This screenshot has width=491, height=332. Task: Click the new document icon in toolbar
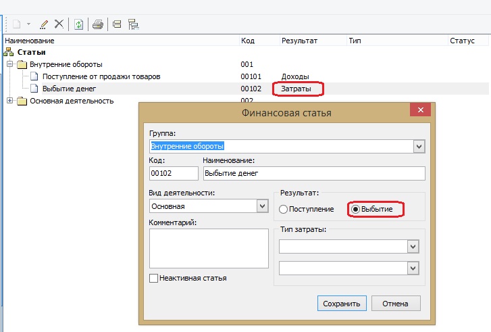click(16, 24)
